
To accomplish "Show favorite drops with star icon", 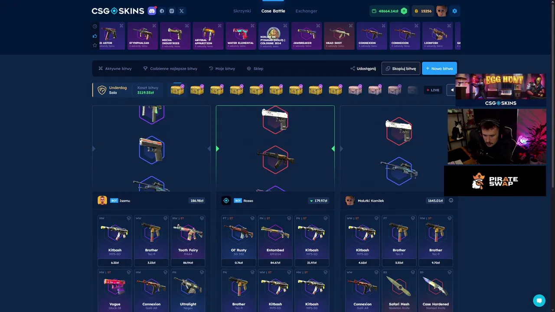I will (95, 45).
